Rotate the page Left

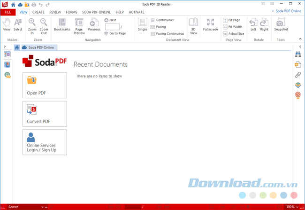(253, 24)
